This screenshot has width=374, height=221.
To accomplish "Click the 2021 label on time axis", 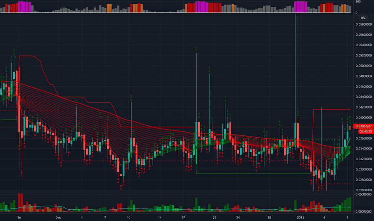I will click(x=300, y=217).
